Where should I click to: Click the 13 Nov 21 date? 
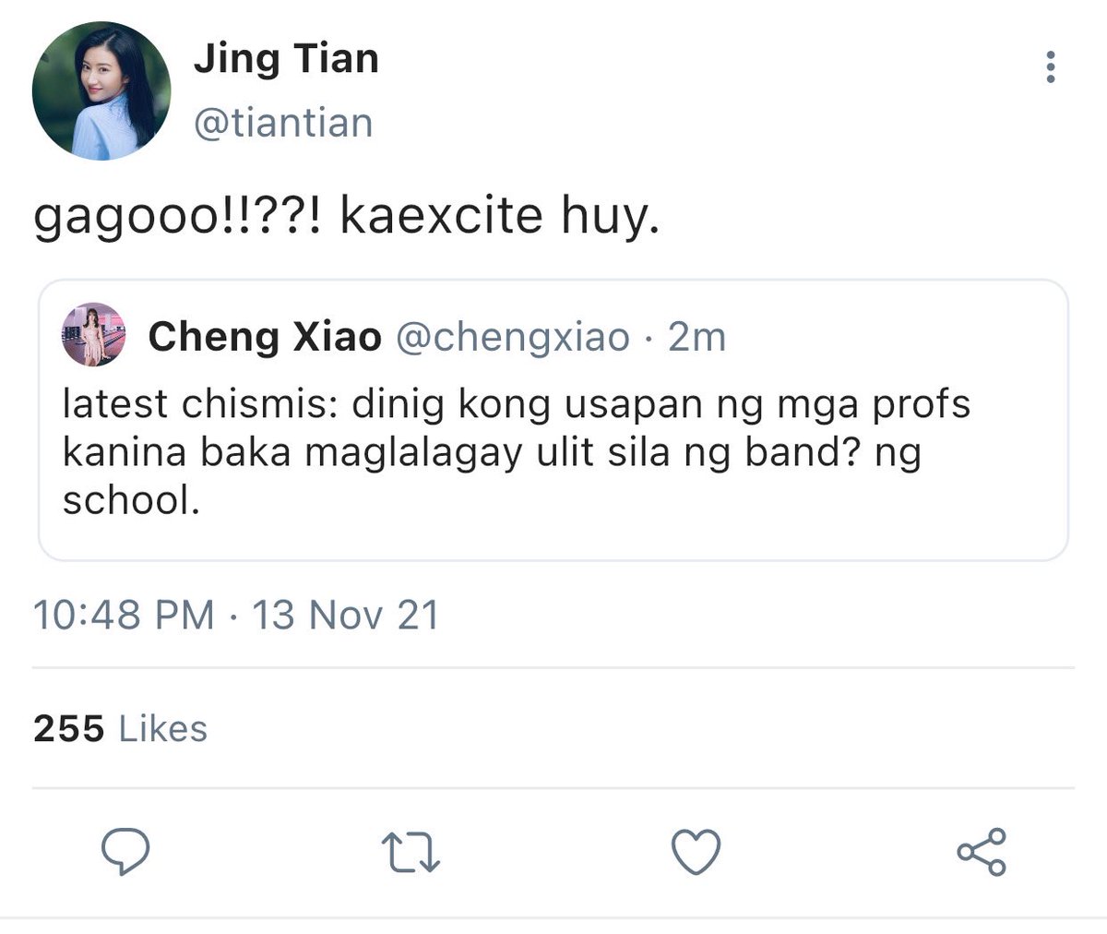[x=346, y=615]
